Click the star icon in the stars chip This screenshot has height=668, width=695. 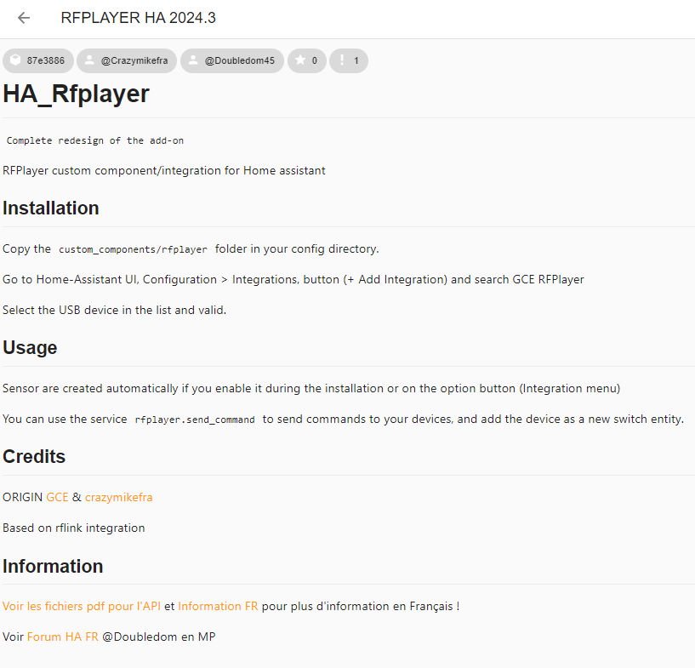(x=300, y=60)
